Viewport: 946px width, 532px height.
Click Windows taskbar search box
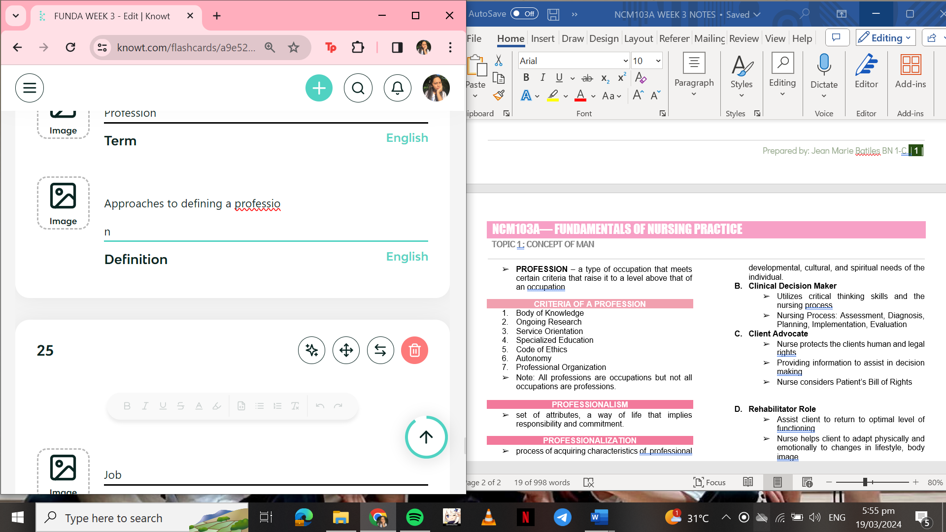pyautogui.click(x=142, y=518)
